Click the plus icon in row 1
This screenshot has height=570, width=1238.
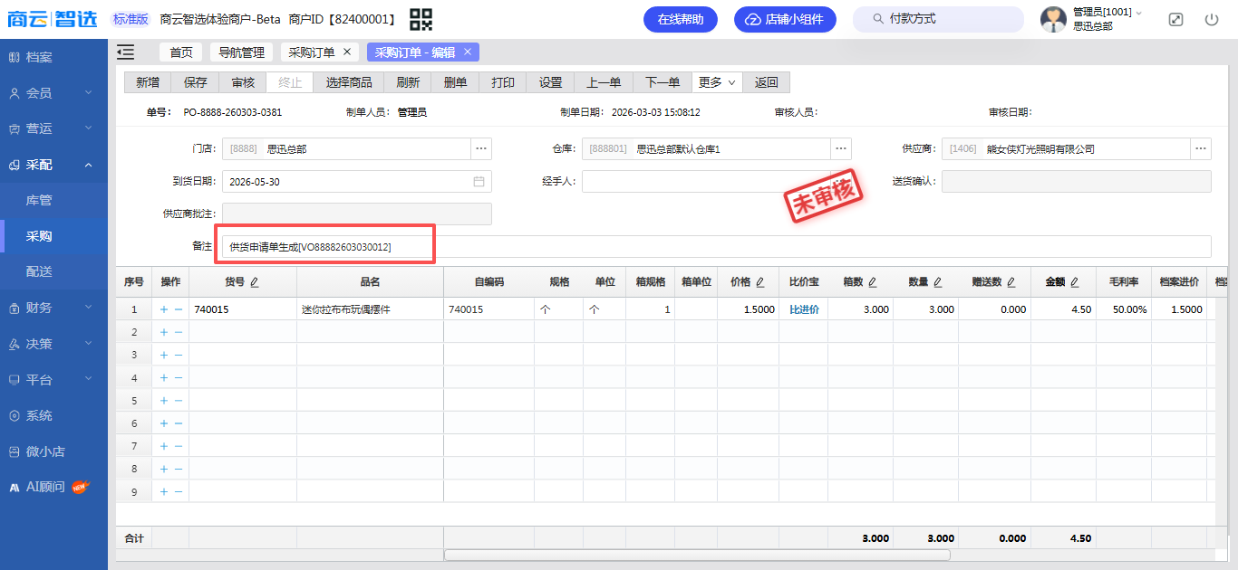click(164, 309)
